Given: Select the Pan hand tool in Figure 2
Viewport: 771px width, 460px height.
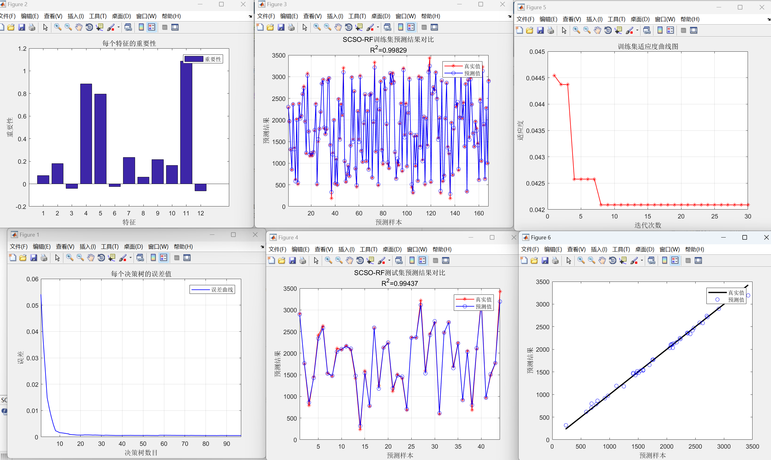Looking at the screenshot, I should point(79,27).
